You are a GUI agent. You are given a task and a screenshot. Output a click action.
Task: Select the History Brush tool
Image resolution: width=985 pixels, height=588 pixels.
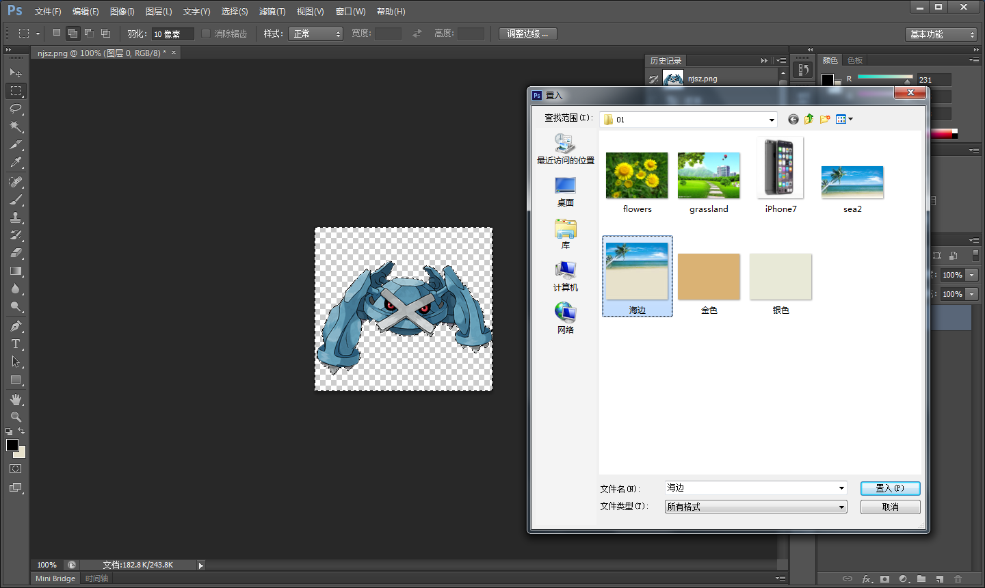[x=16, y=235]
